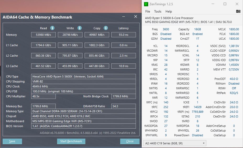Minimize the ZenTimings window
This screenshot has height=148, width=243.
pyautogui.click(x=213, y=4)
